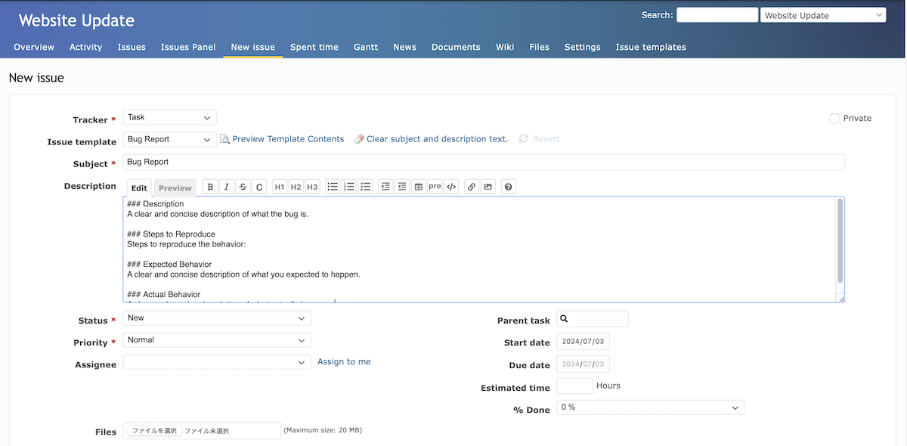Click the Assign to me link
The image size is (907, 446).
(344, 361)
